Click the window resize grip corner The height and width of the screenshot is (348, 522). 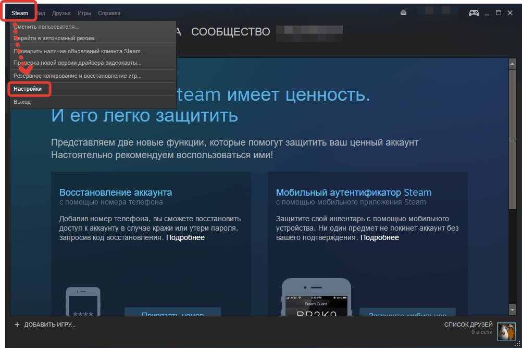(x=517, y=343)
